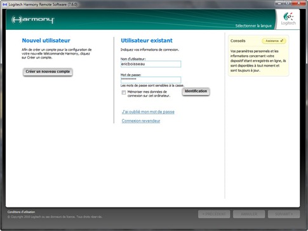Click the Logitech logo icon
This screenshot has width=308, height=231.
(288, 19)
